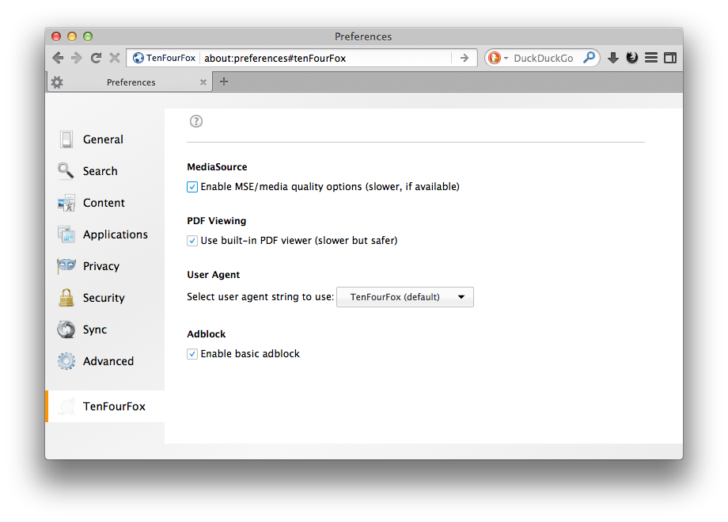This screenshot has width=728, height=522.
Task: Open the Downloads arrow icon
Action: [612, 58]
